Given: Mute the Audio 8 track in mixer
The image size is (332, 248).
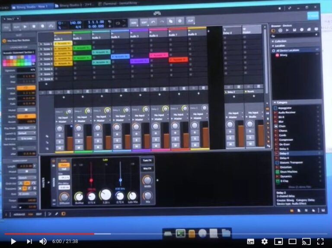Looking at the screenshot, I should point(195,145).
